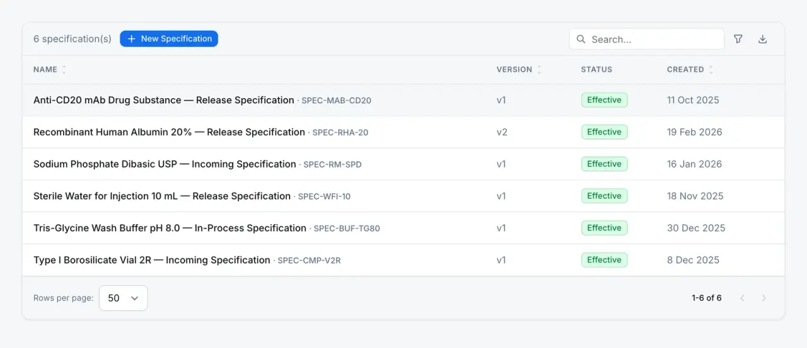Click the STATUS column header
This screenshot has height=348, width=807.
pyautogui.click(x=596, y=70)
